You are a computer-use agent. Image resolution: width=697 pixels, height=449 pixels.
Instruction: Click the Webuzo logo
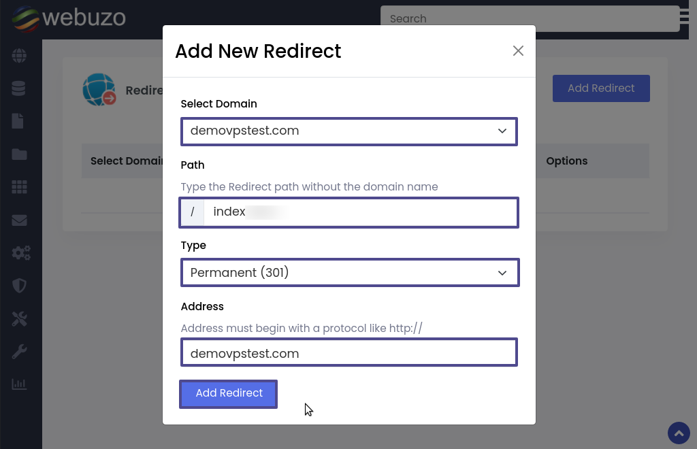pos(69,18)
